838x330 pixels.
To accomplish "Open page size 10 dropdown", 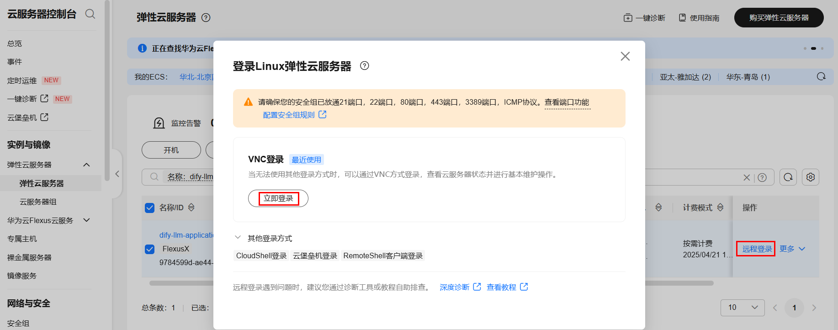I will pyautogui.click(x=743, y=308).
